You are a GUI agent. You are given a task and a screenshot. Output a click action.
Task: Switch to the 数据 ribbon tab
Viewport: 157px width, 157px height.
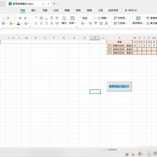point(67,10)
